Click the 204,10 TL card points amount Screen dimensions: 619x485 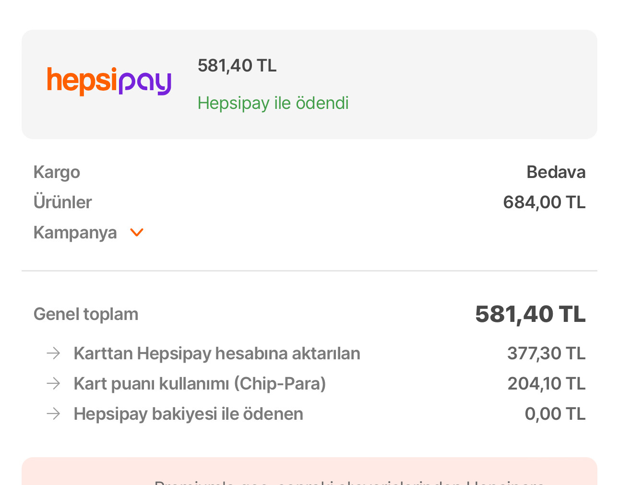(x=546, y=384)
